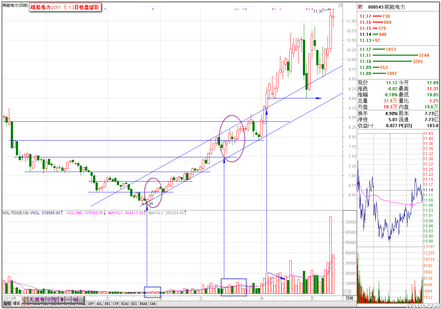Click the input method return-arrow icon

point(74,299)
